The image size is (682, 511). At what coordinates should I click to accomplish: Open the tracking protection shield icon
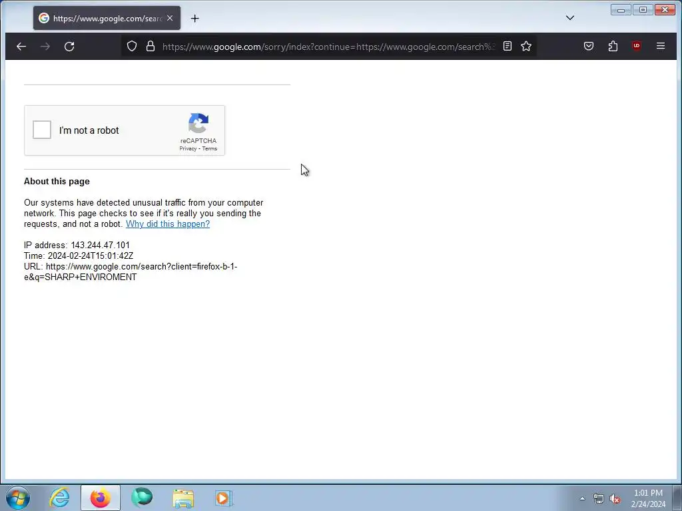132,46
